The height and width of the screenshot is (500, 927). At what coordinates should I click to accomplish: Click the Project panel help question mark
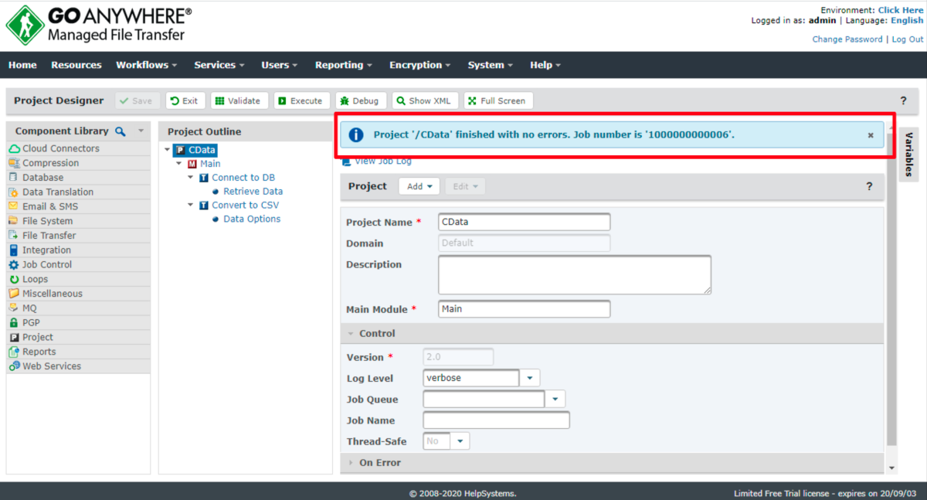(869, 186)
